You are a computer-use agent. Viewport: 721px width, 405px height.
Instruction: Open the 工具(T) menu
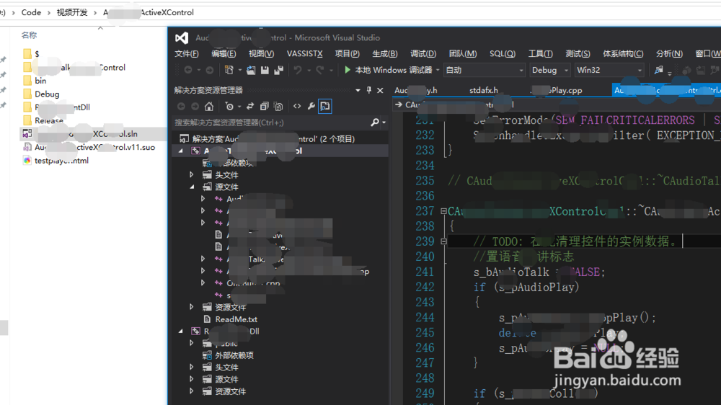tap(540, 54)
